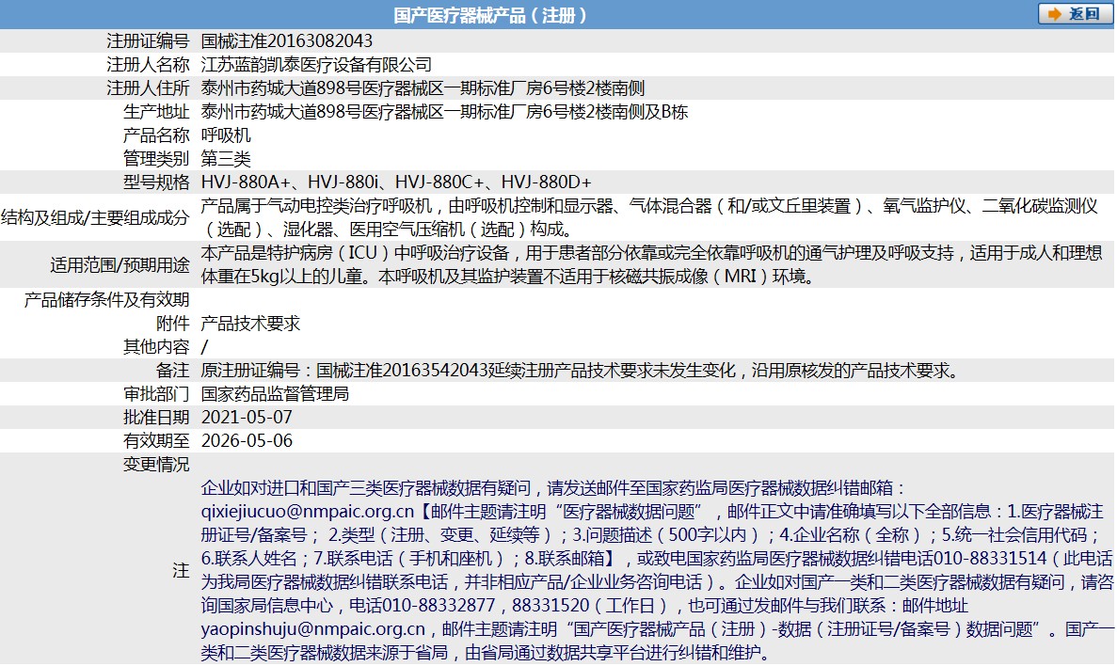Click structure description starting 产品属于气动电控类

click(x=649, y=218)
